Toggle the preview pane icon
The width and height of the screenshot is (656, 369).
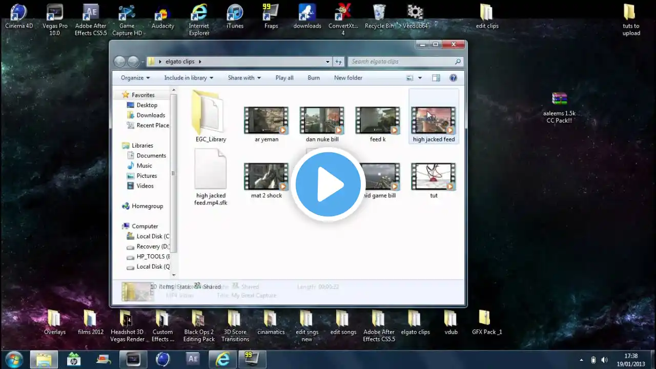point(436,78)
